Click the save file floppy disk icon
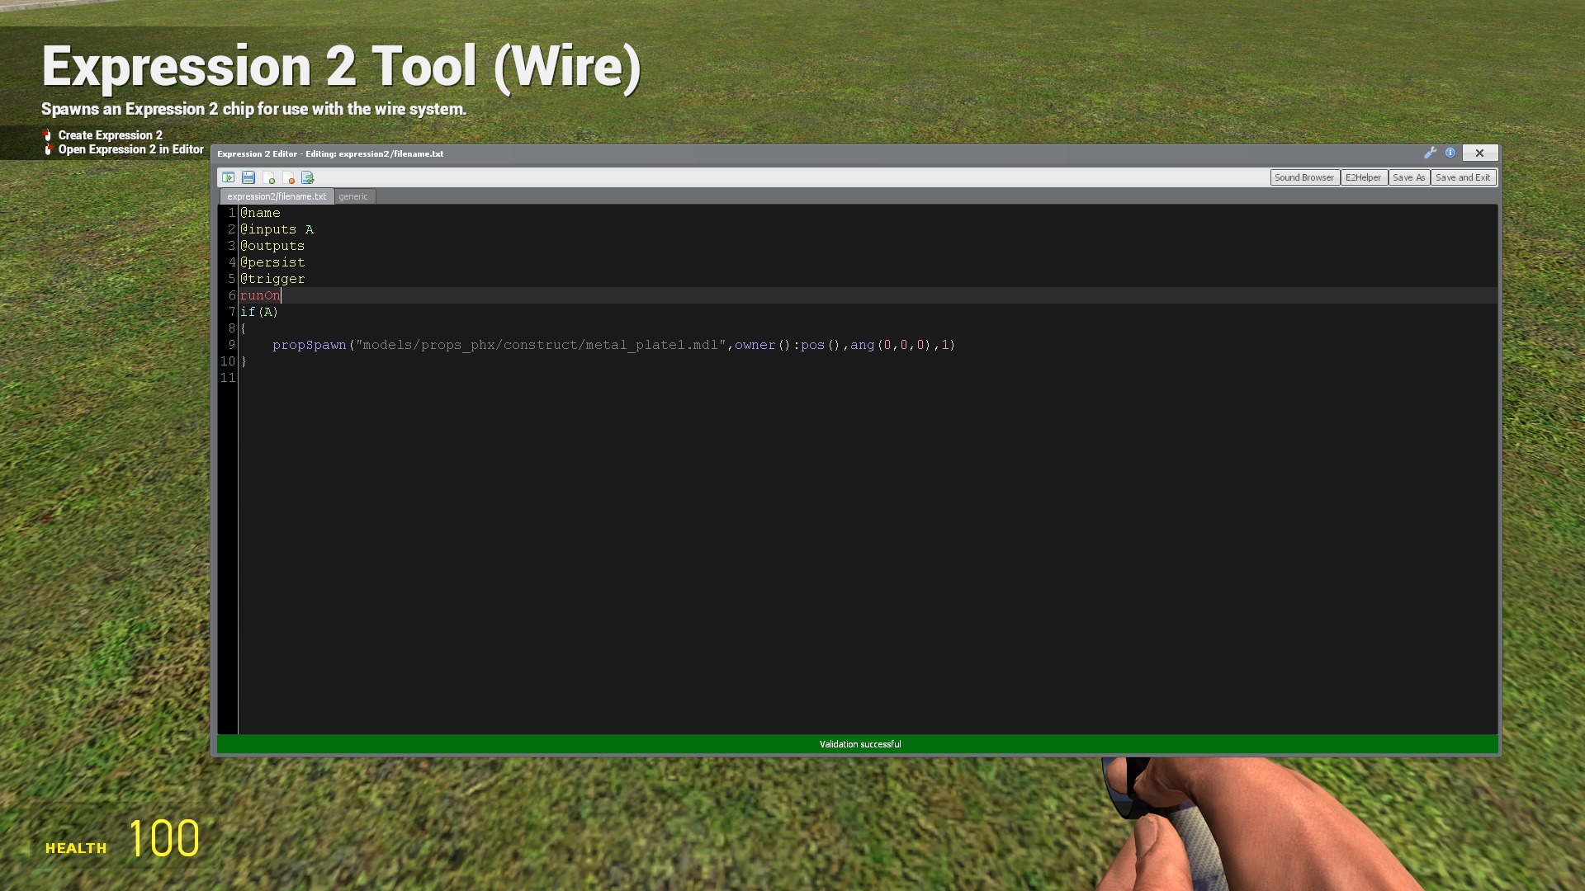The image size is (1585, 891). coord(248,177)
